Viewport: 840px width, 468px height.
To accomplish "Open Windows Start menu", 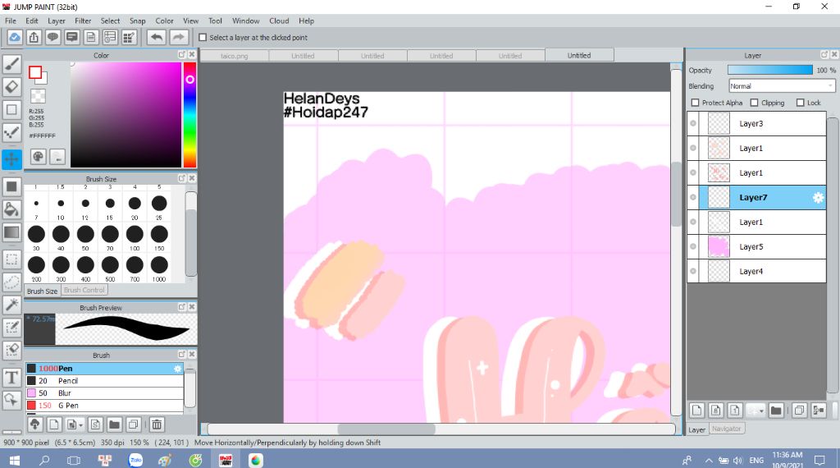I will 15,461.
